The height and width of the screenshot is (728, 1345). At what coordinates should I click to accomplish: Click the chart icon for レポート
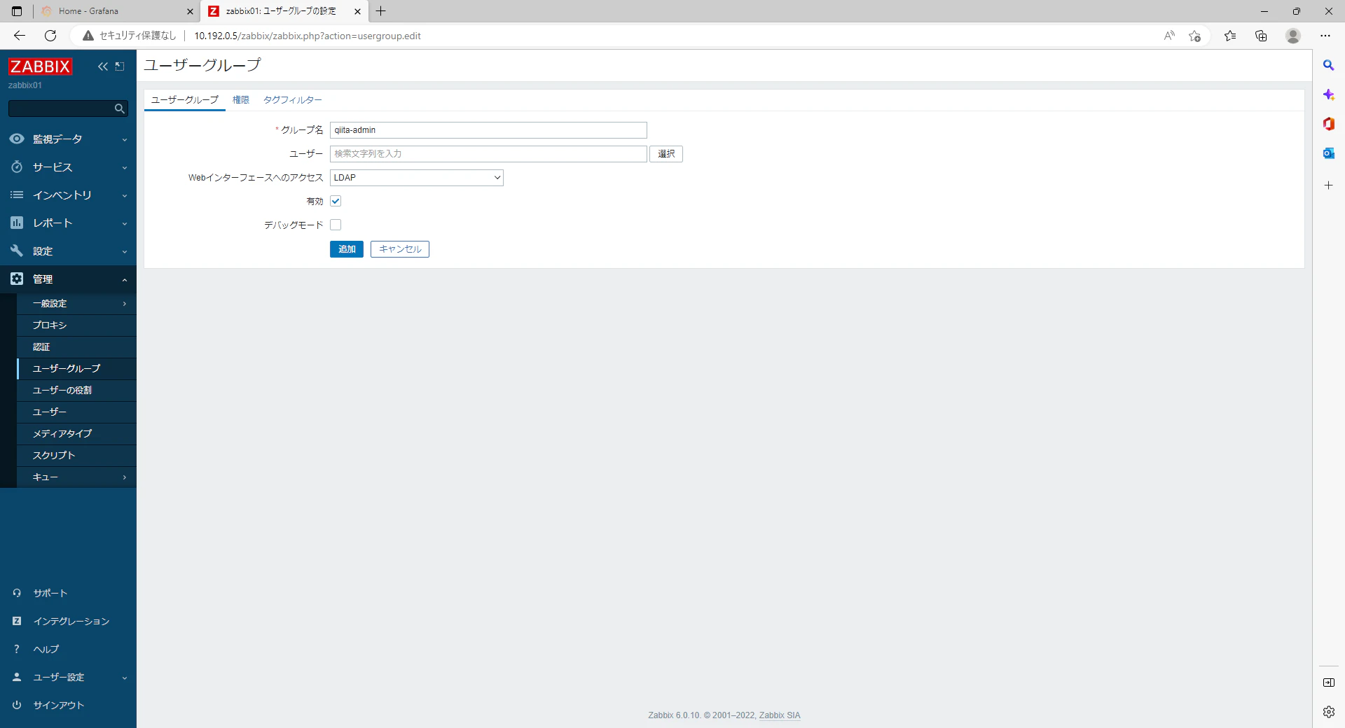17,223
